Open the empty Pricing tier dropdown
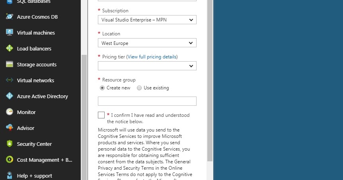343x180 pixels. tap(147, 66)
